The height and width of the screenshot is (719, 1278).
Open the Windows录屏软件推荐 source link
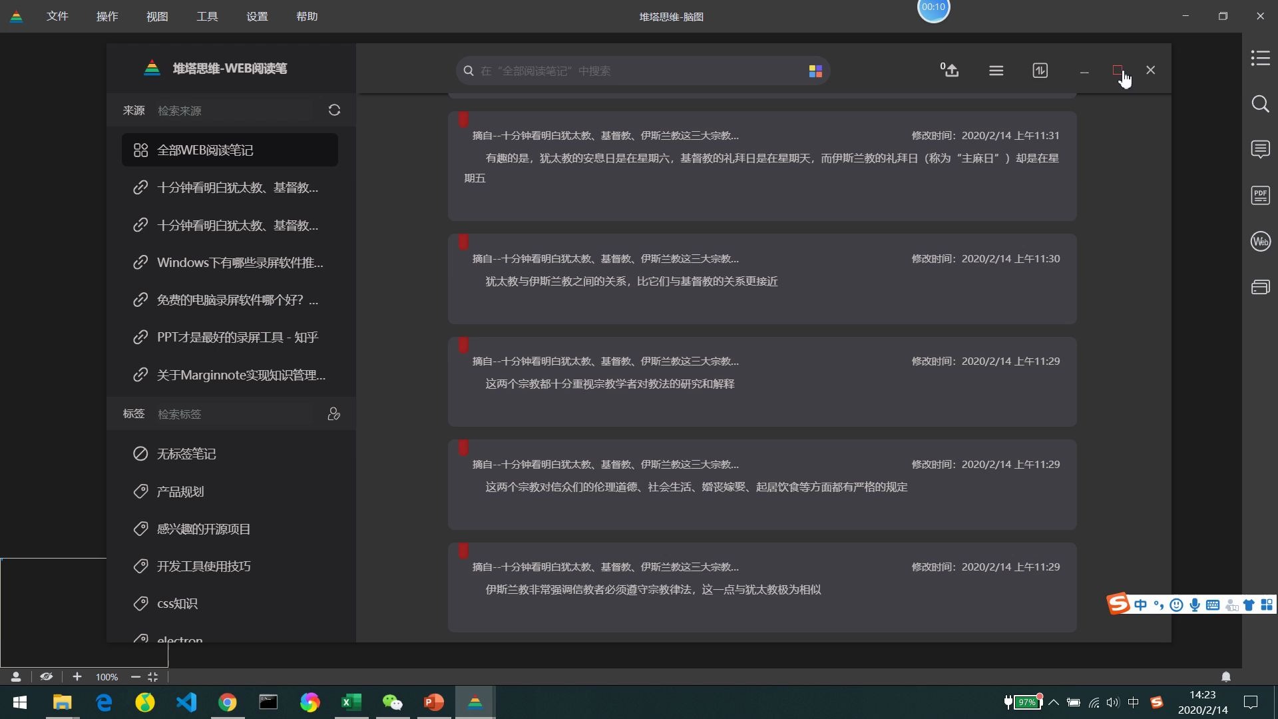point(240,262)
